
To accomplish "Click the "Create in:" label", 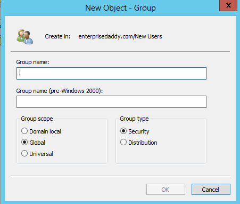I will click(x=57, y=36).
